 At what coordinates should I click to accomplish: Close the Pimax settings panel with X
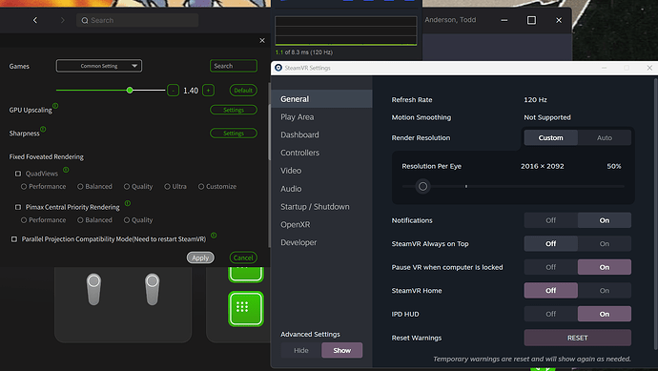point(262,40)
